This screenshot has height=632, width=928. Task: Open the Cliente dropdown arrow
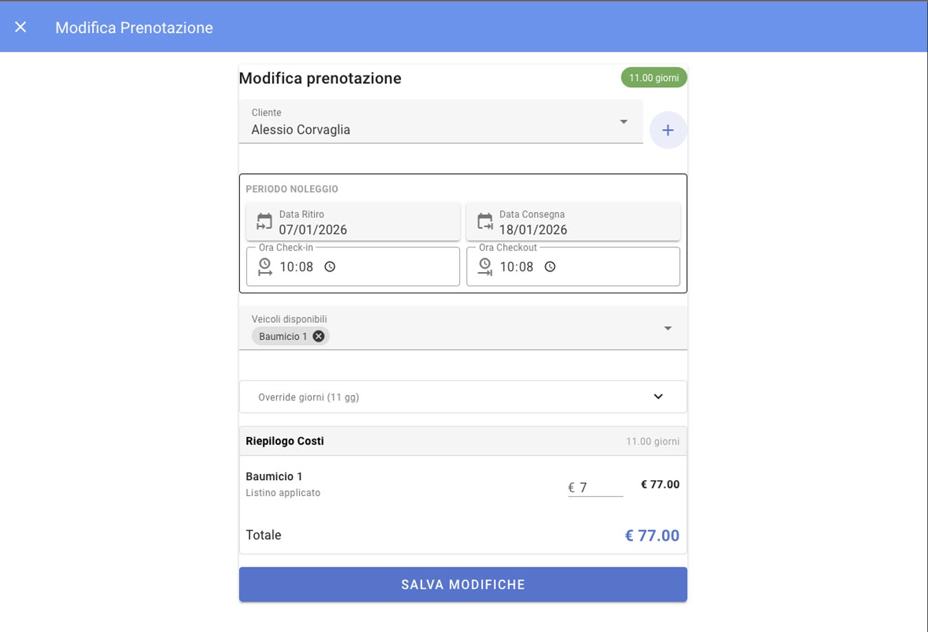[623, 122]
